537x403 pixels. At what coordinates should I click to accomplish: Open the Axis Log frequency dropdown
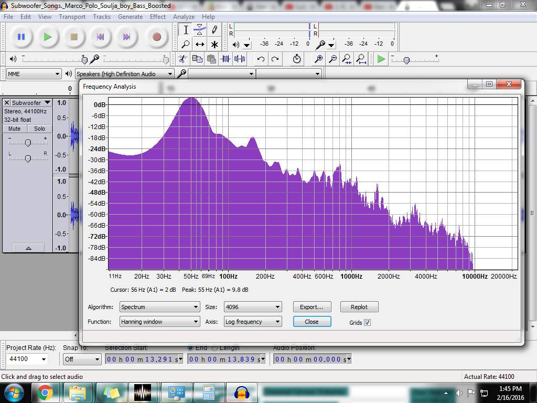click(x=253, y=322)
